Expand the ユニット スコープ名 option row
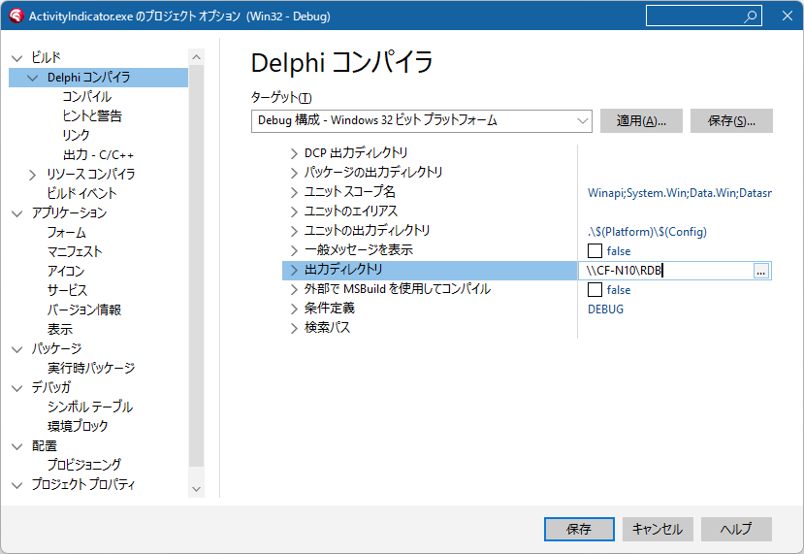 (x=294, y=192)
